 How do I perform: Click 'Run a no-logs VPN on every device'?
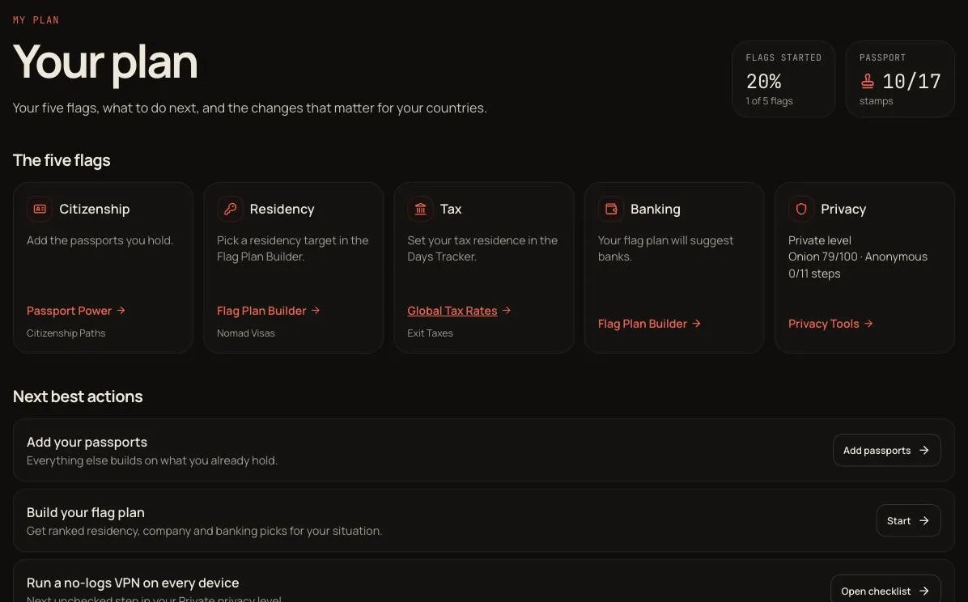pyautogui.click(x=133, y=583)
